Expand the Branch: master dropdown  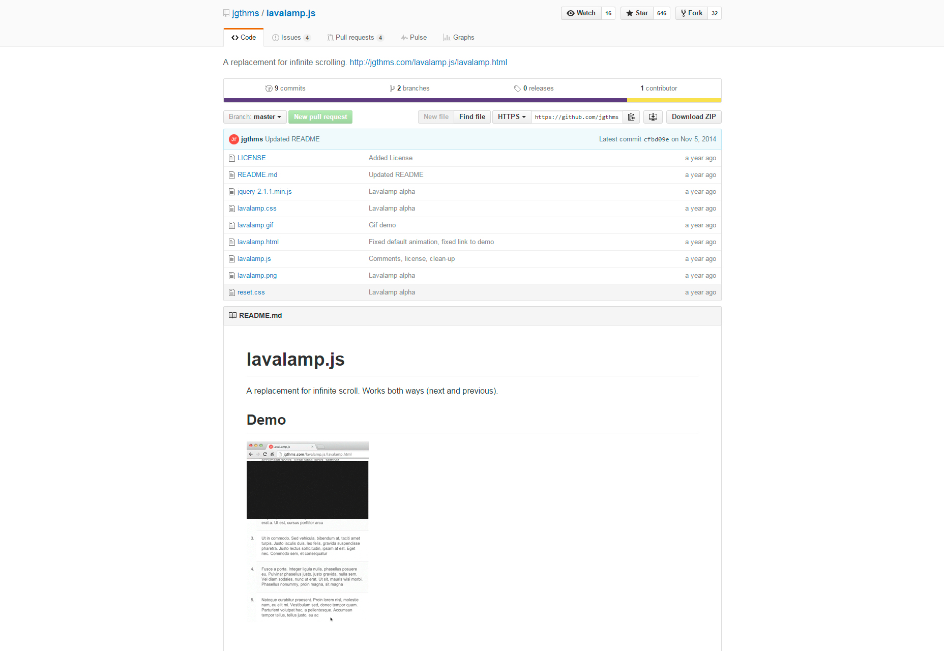coord(255,117)
